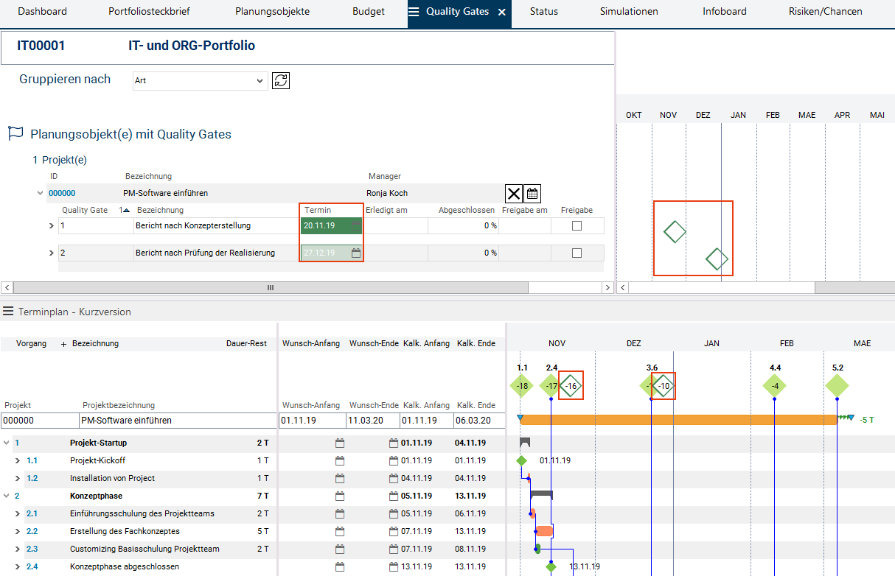
Task: Open the Risiken/Chancen tab
Action: [825, 12]
